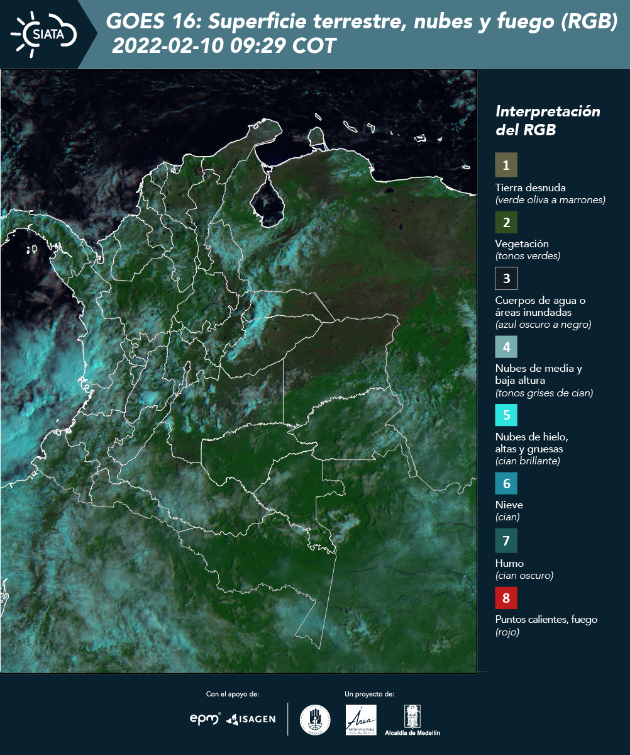
Task: Click the title 'GOES 16: Superficie terrestre' text
Action: click(x=362, y=22)
